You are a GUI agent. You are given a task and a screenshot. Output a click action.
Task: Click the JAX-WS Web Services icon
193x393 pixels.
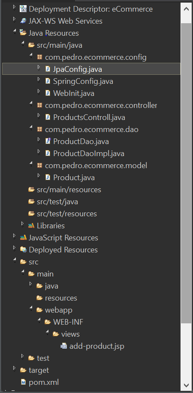(x=23, y=21)
